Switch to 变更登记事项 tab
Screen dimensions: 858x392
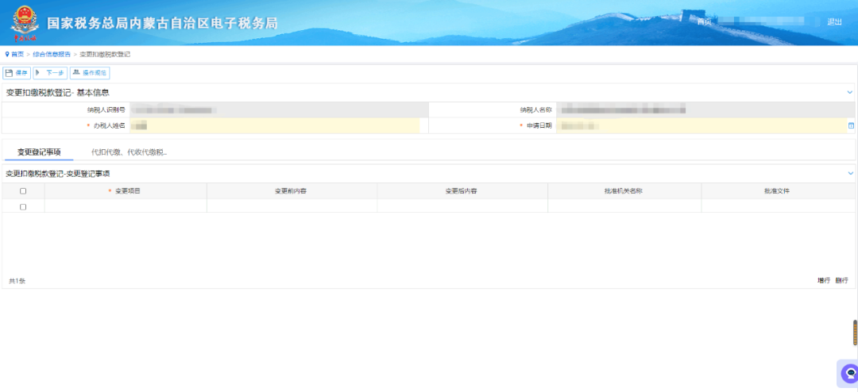tap(38, 152)
